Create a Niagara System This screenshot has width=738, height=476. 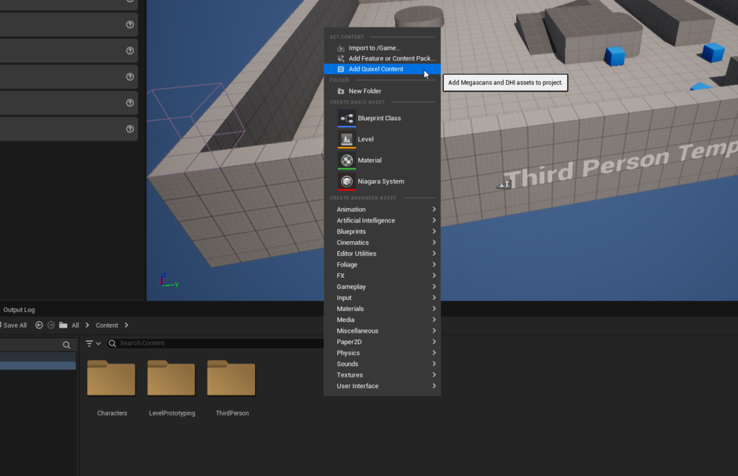[348, 181]
